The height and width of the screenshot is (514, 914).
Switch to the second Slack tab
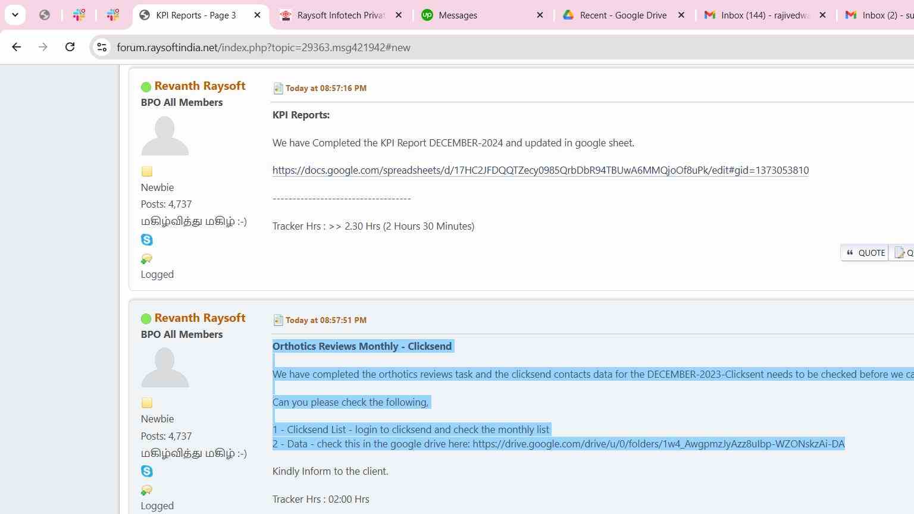113,15
